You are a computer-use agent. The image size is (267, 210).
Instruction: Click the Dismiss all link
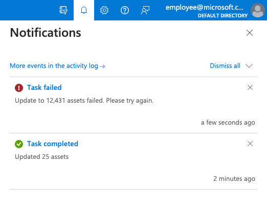point(225,65)
